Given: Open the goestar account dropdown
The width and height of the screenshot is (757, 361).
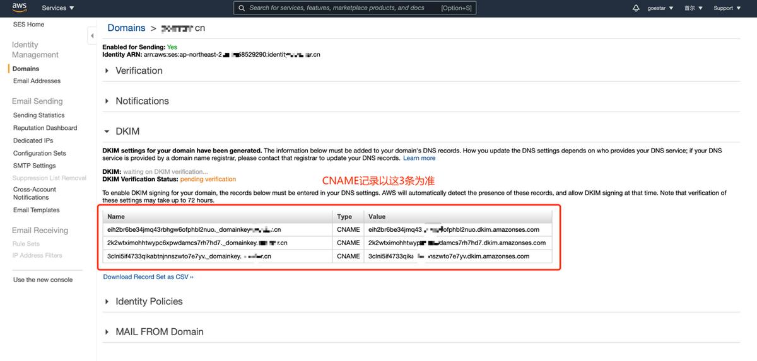Looking at the screenshot, I should [660, 8].
